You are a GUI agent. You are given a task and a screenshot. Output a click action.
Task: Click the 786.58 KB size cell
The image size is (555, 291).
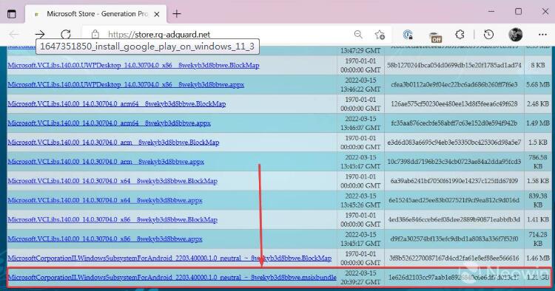tap(538, 162)
